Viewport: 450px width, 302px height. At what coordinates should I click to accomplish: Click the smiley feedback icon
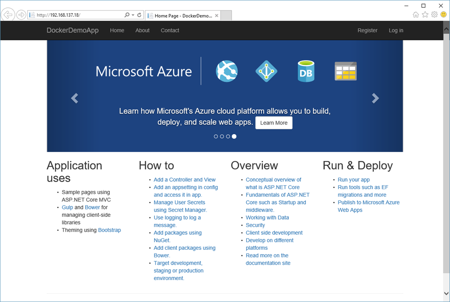(443, 14)
